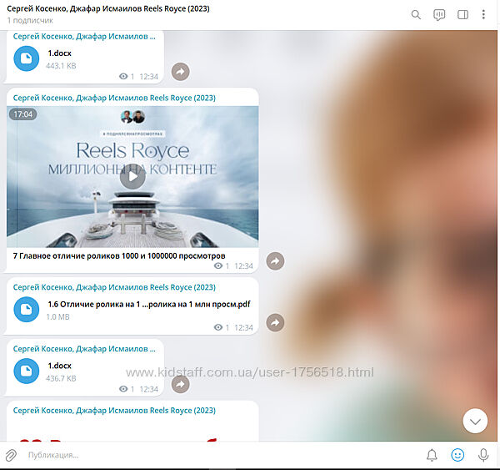
Task: Open the emoji picker
Action: (x=457, y=455)
